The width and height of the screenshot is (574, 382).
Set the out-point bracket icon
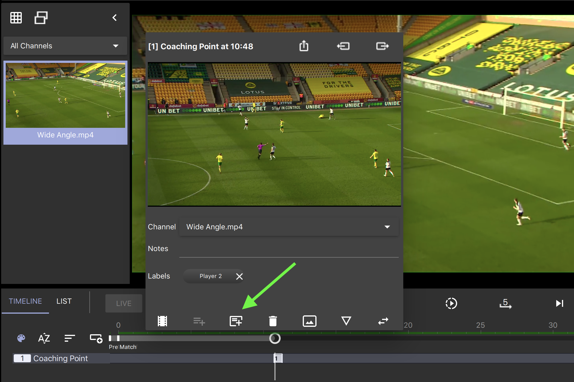382,46
